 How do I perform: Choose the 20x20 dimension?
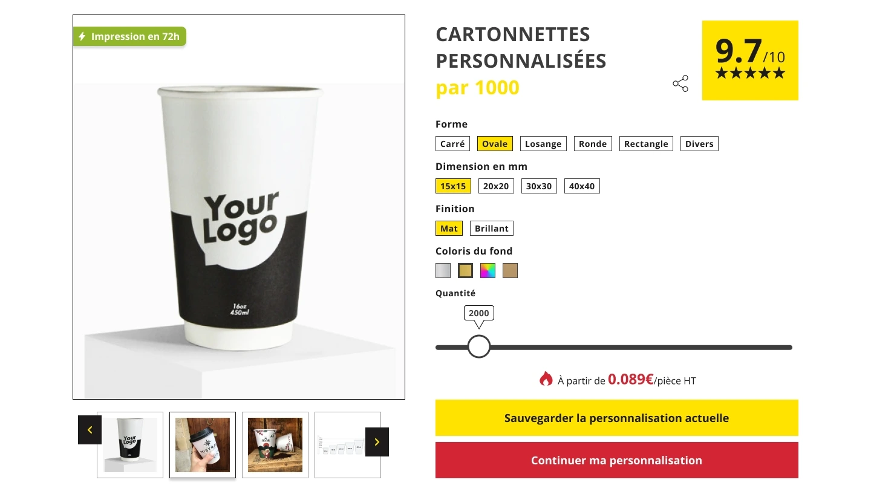[x=496, y=186]
